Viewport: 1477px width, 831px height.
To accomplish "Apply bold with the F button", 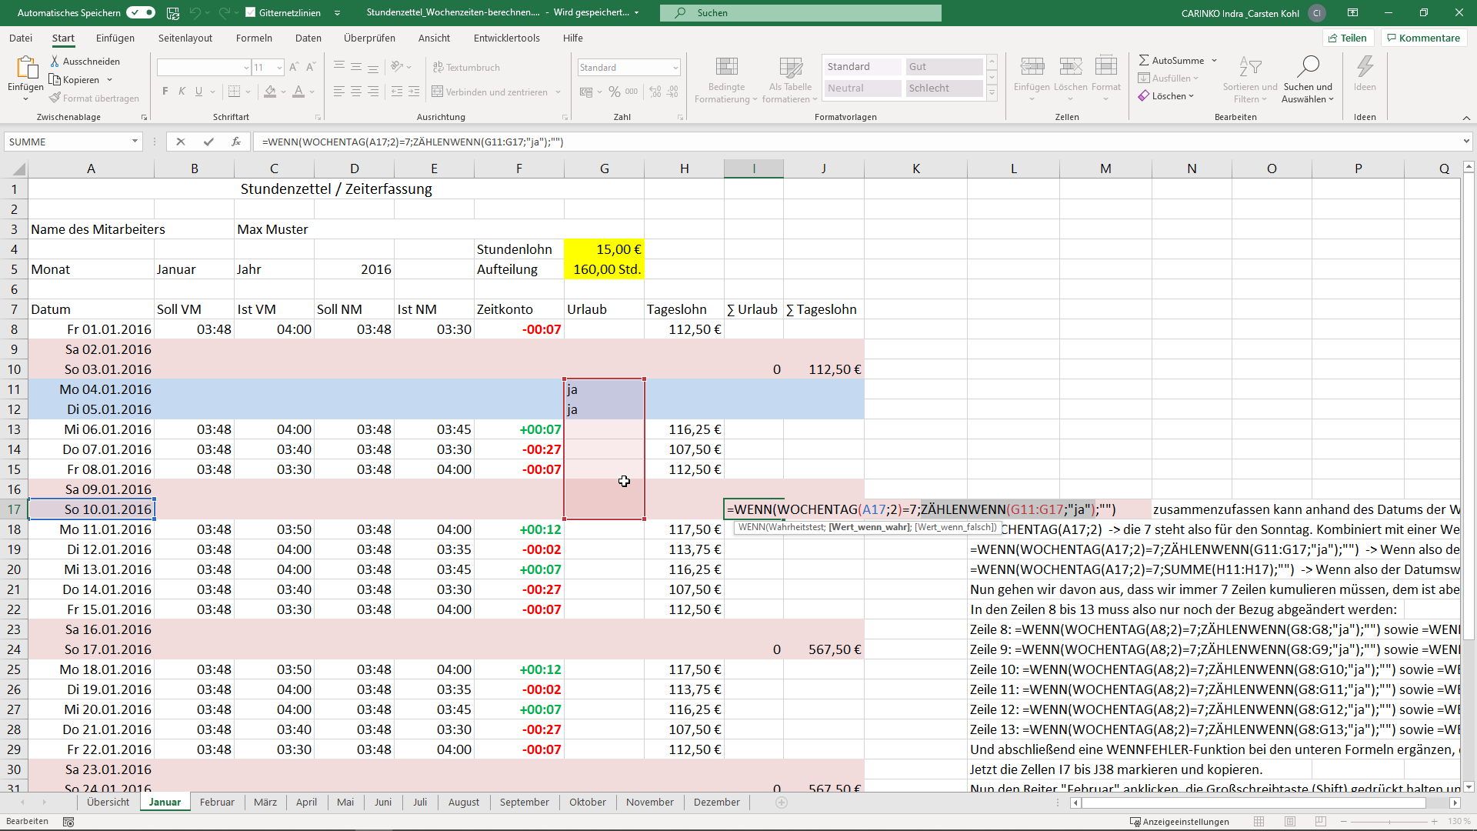I will pos(165,92).
